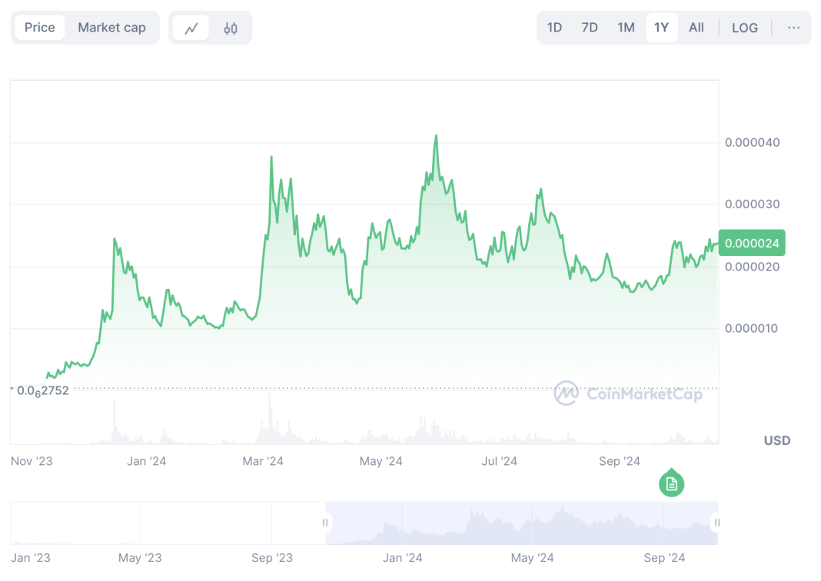This screenshot has height=581, width=821.
Task: Select the Price tab
Action: (39, 28)
